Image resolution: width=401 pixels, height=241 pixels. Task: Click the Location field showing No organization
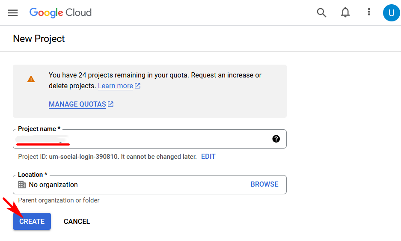click(x=128, y=184)
